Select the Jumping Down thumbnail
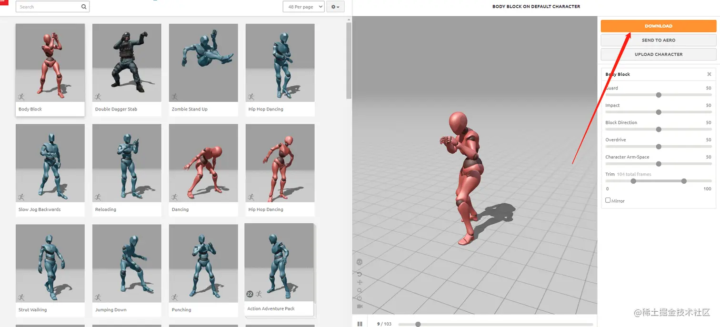The width and height of the screenshot is (720, 327). click(x=127, y=264)
